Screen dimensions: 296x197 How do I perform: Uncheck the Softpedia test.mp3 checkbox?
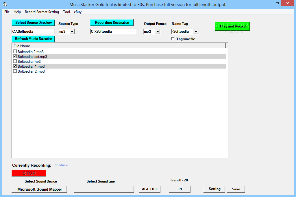click(x=15, y=56)
